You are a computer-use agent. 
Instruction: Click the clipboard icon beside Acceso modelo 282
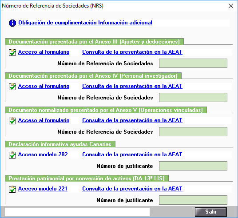tap(12, 155)
